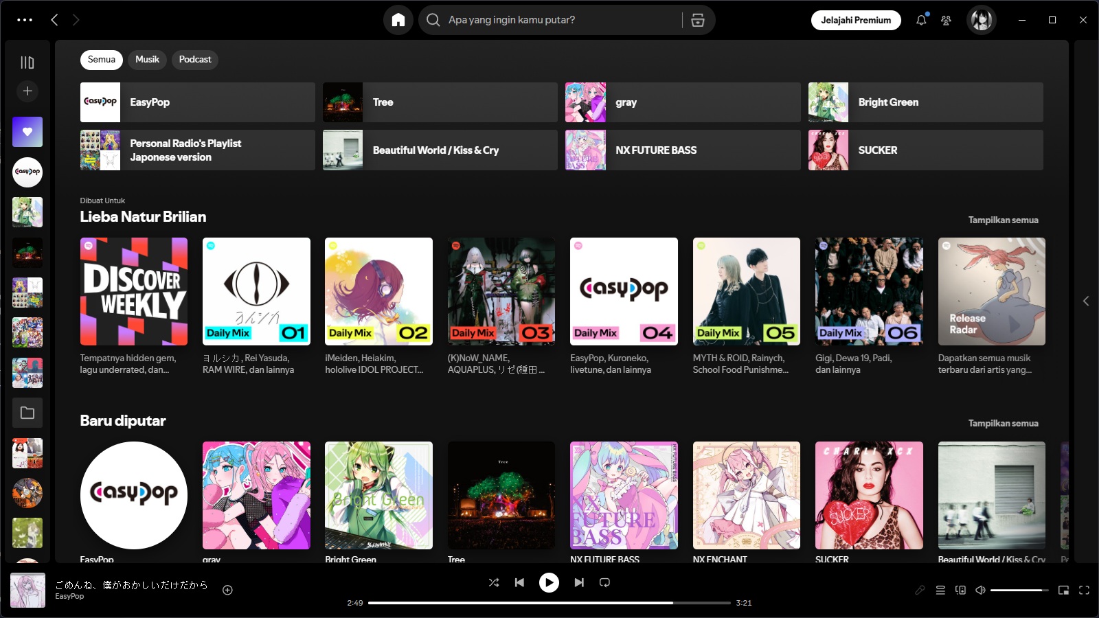Open the playlist folder in sidebar

click(x=27, y=413)
